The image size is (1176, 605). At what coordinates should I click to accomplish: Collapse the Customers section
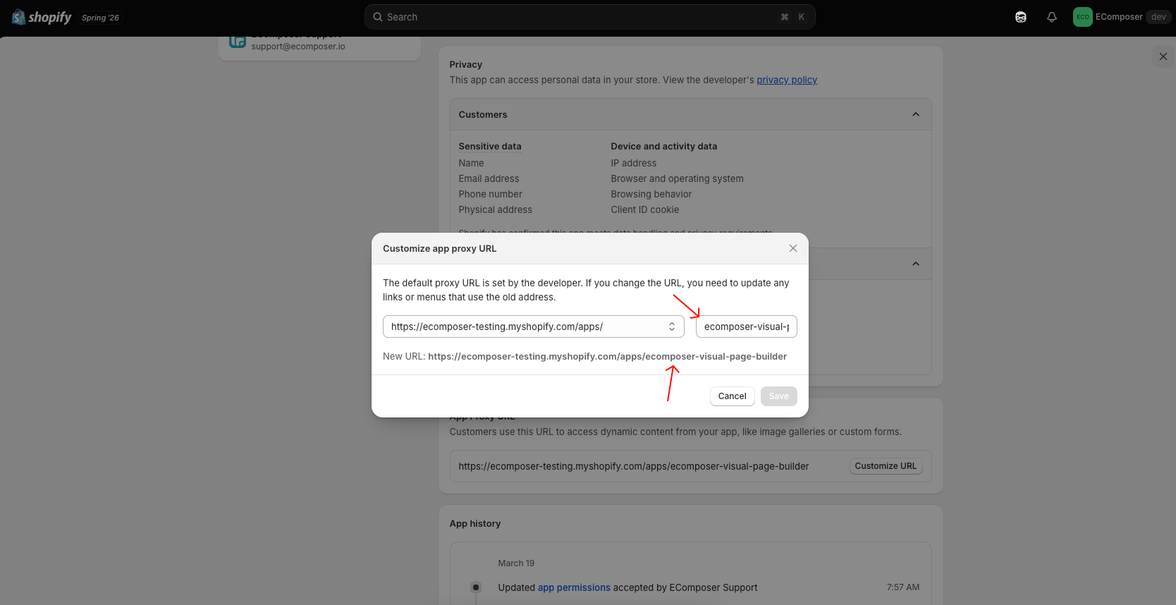tap(916, 114)
